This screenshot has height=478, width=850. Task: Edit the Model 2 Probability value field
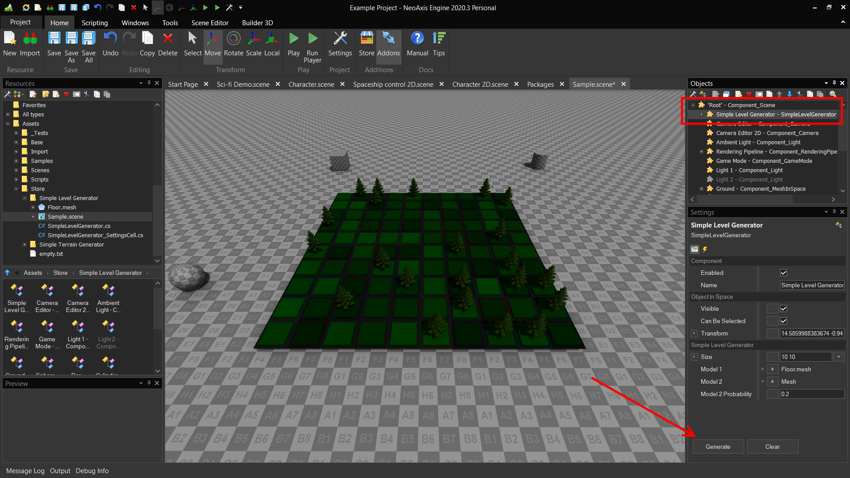[x=811, y=394]
